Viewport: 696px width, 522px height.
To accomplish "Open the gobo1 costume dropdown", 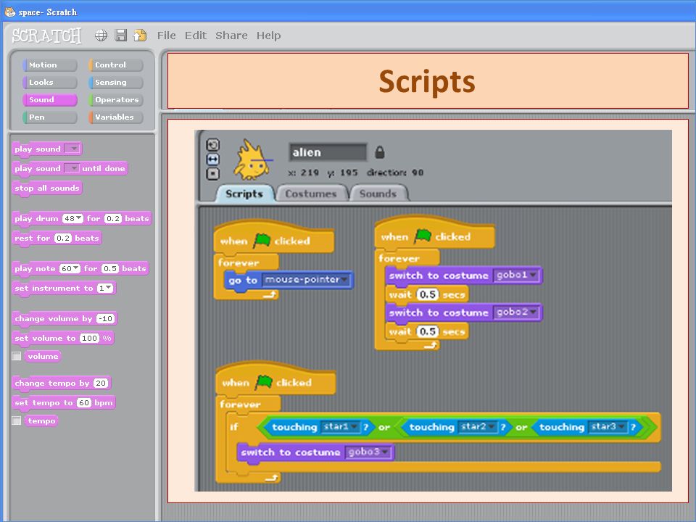I will point(515,275).
